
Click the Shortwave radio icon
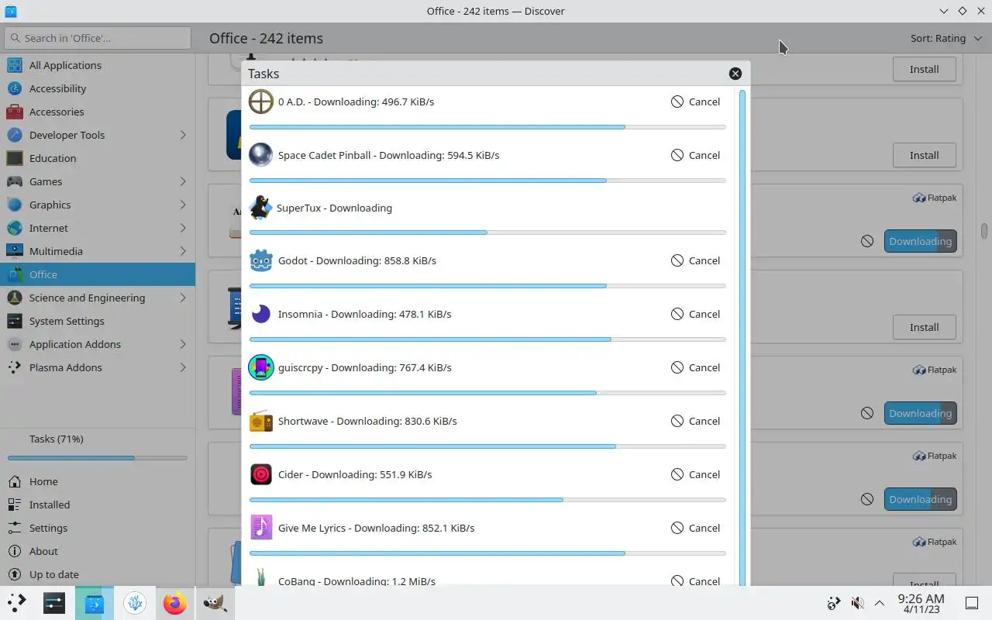click(x=261, y=421)
